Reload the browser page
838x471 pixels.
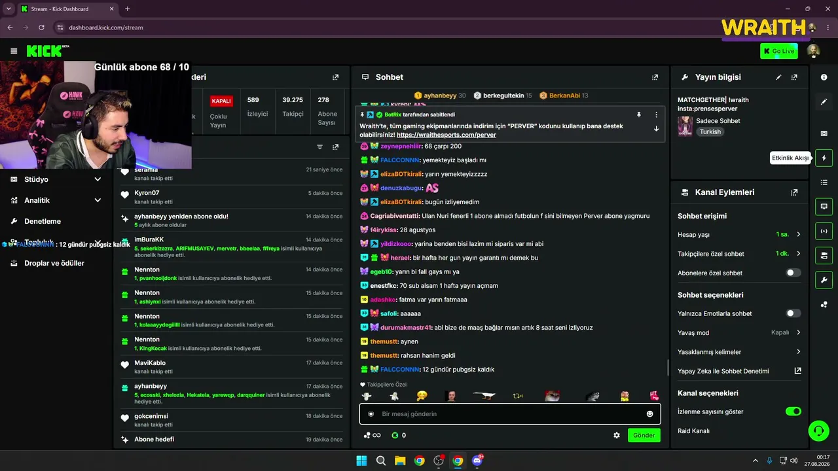pyautogui.click(x=41, y=27)
